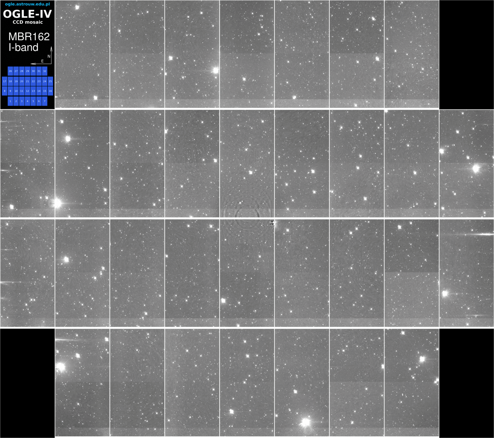Select chip 11 in the blue layout map
Screen dimensions: 494x438
(22, 91)
